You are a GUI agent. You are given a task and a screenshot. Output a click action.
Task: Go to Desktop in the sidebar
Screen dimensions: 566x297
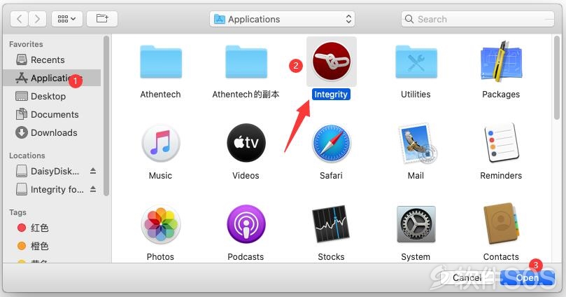[53, 96]
